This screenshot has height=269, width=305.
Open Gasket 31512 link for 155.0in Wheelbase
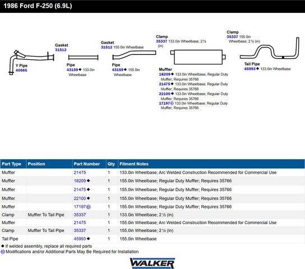click(x=107, y=47)
